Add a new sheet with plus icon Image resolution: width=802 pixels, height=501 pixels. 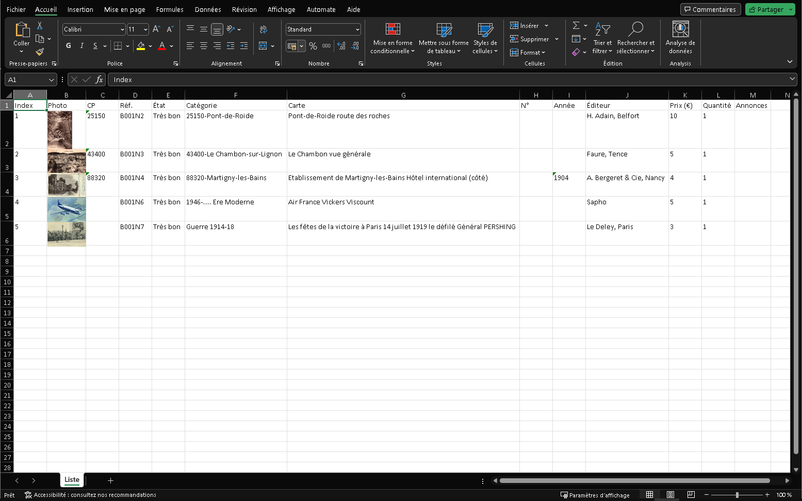[x=110, y=480]
